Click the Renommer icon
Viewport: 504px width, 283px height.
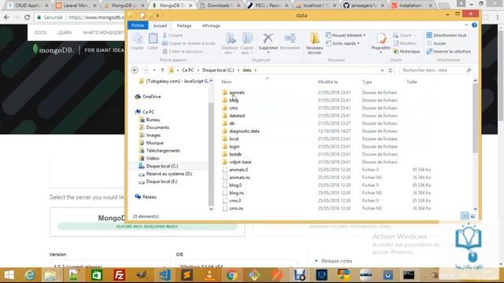(x=290, y=39)
